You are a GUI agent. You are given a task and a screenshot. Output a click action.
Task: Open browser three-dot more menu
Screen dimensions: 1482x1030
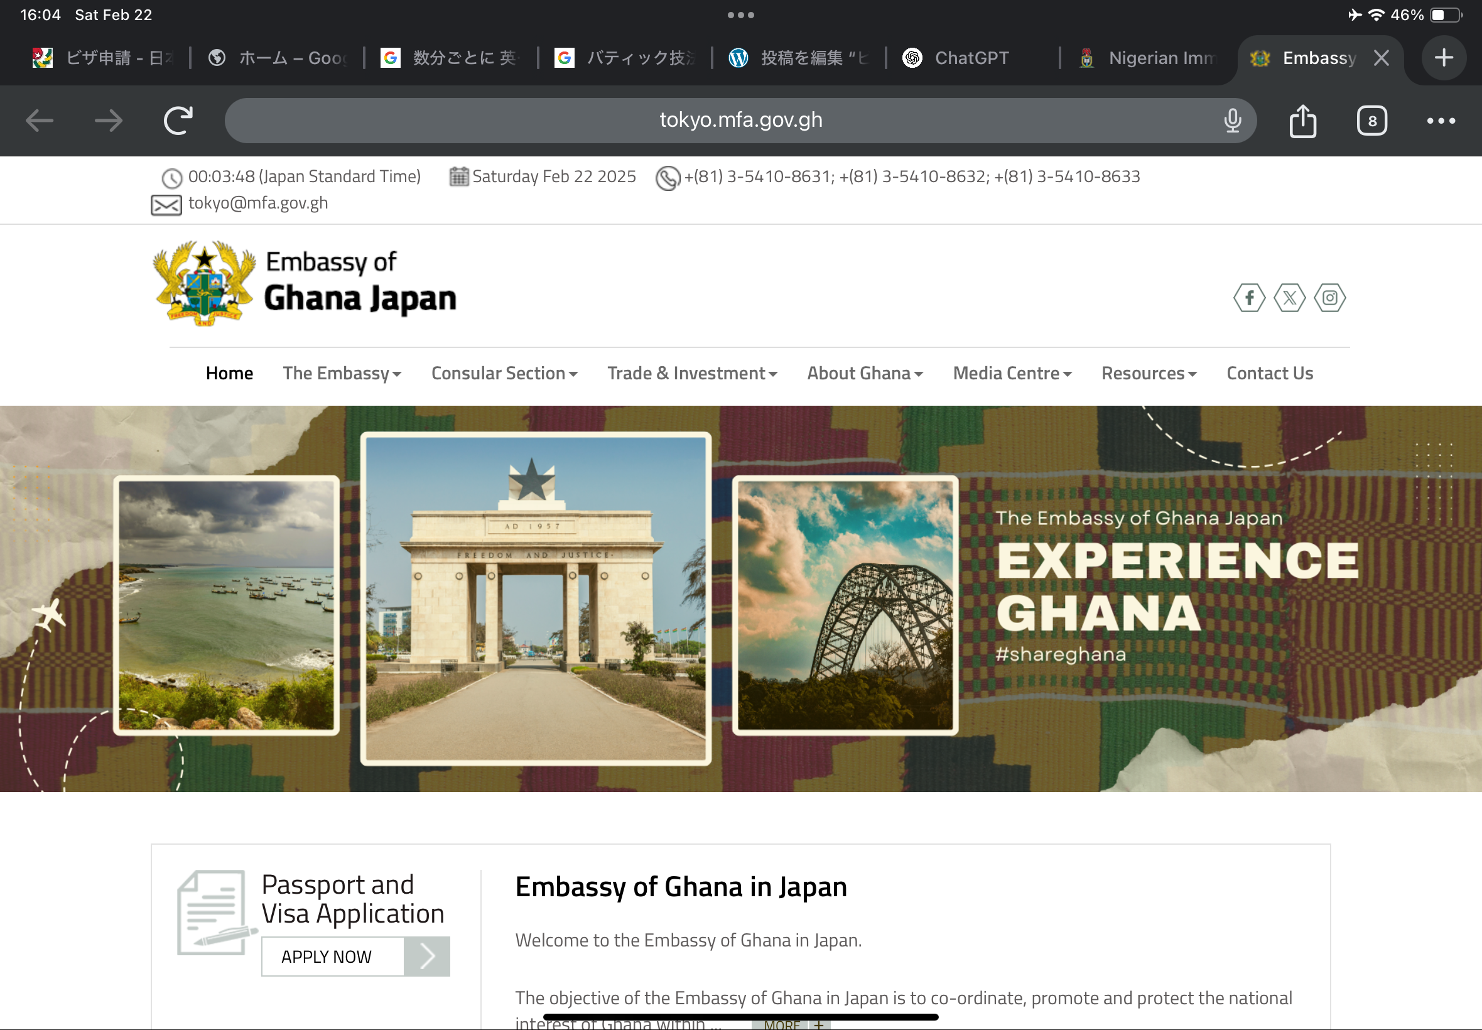coord(1440,121)
